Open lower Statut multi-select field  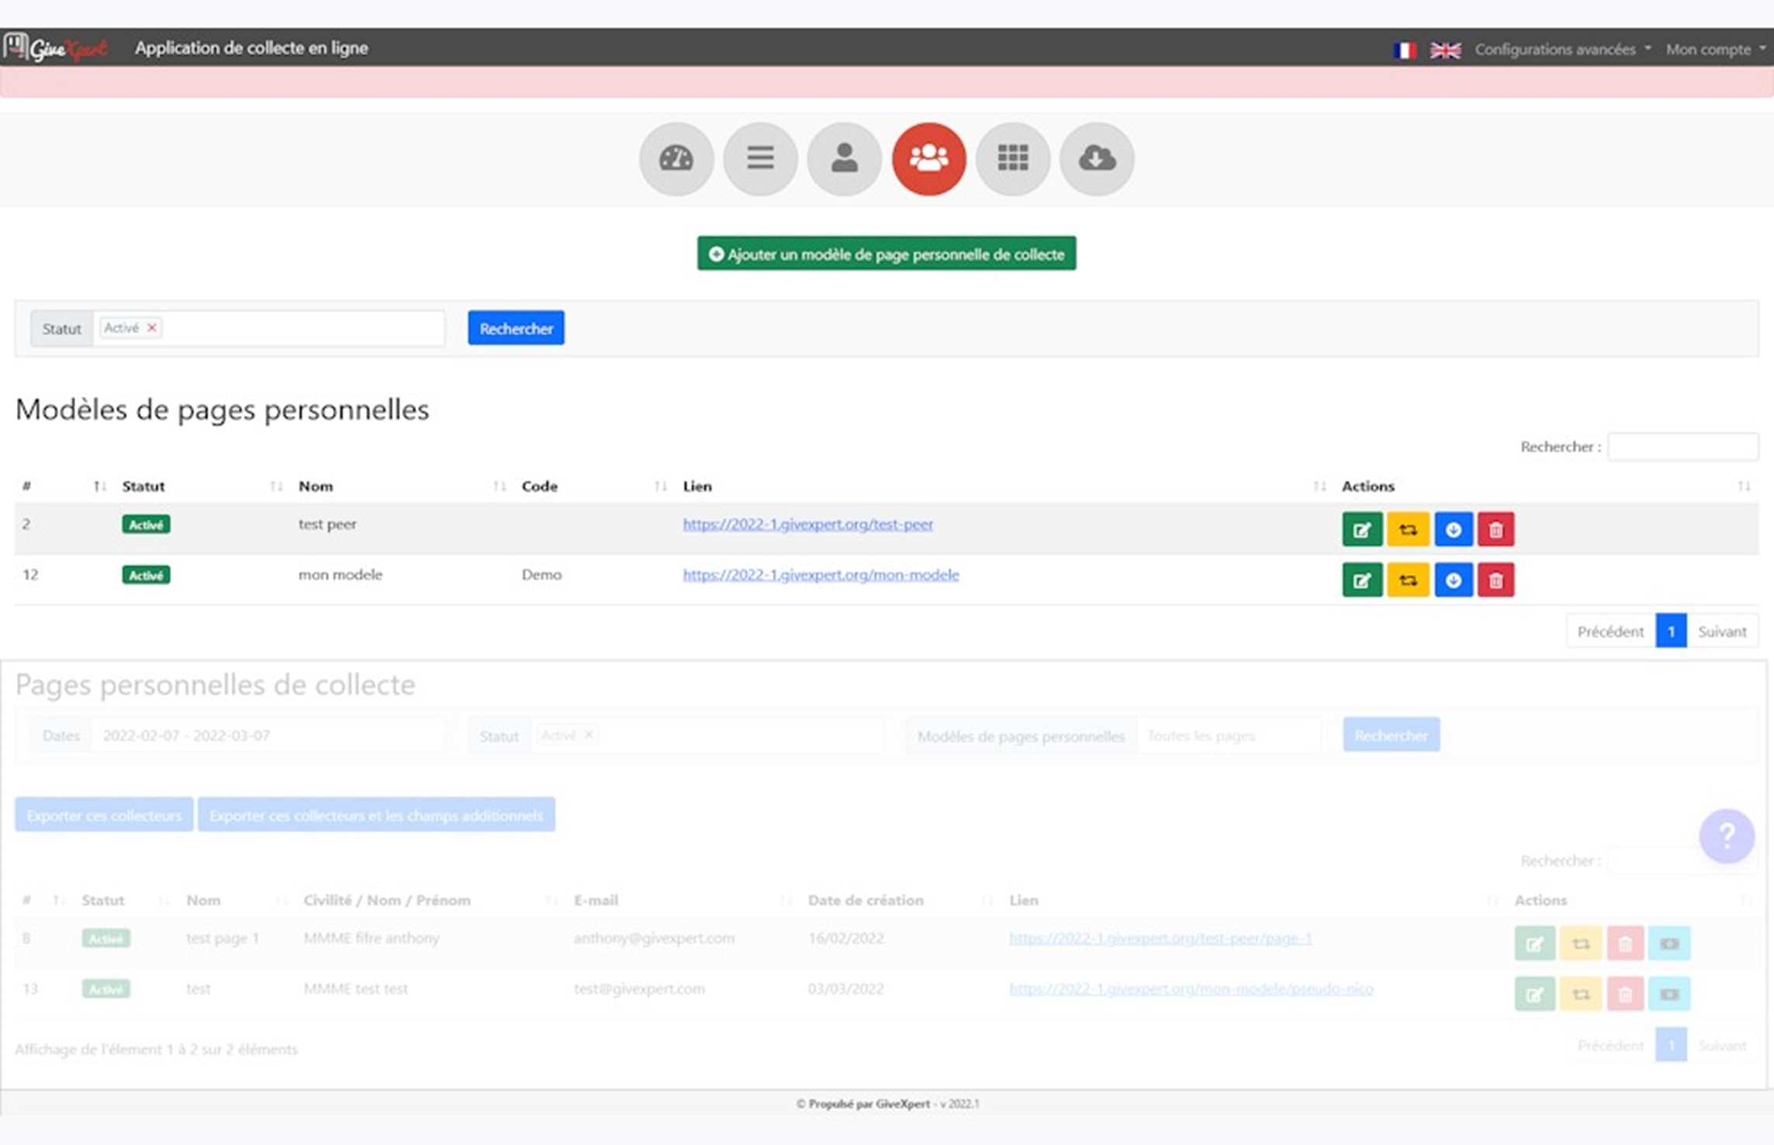(707, 735)
